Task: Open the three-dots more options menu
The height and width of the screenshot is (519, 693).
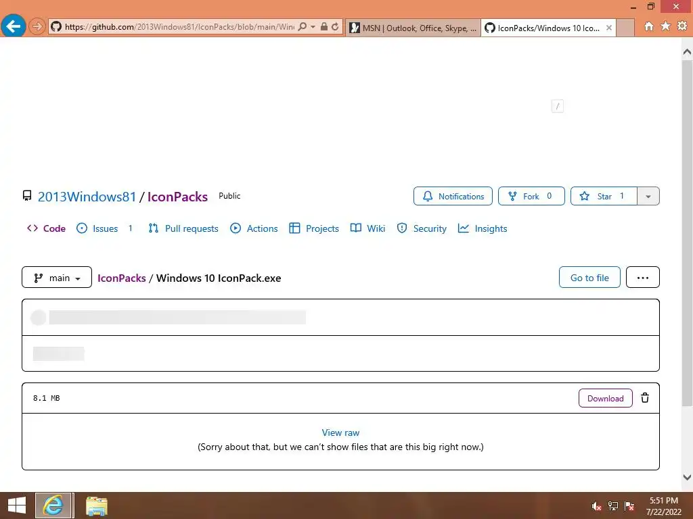Action: [x=643, y=278]
